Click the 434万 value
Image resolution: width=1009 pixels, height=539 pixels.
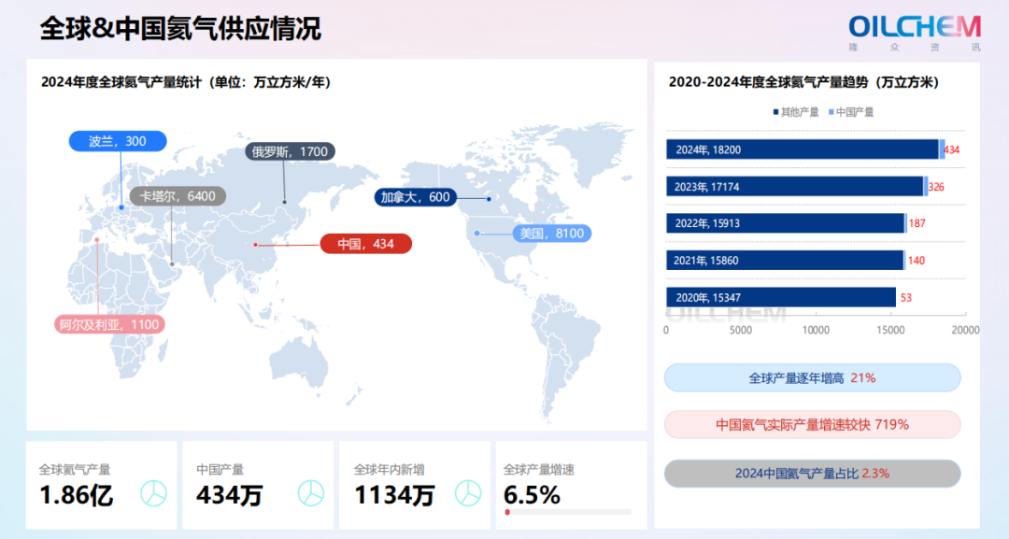click(x=231, y=495)
